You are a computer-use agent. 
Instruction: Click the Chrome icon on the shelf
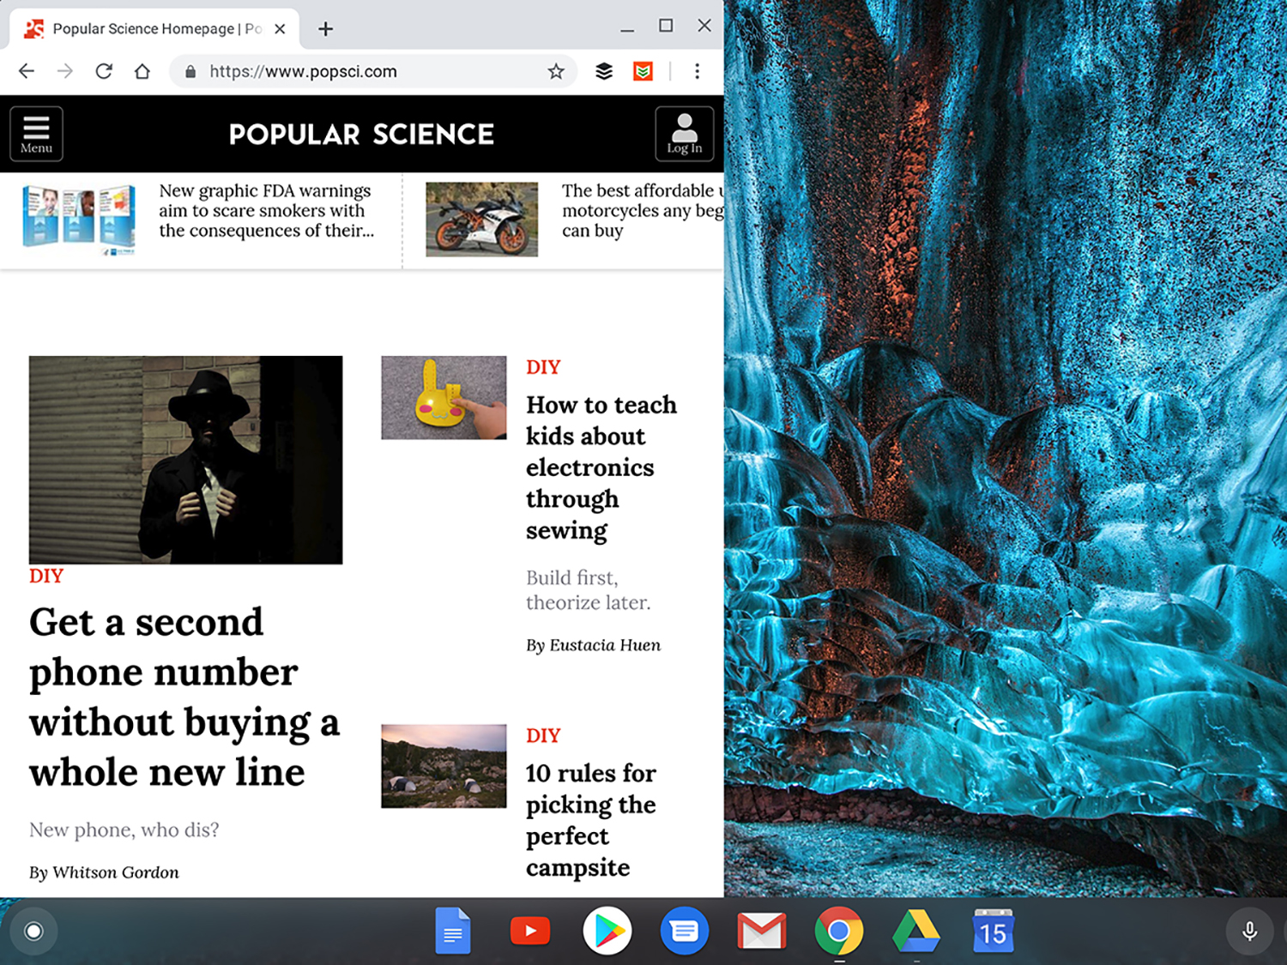point(839,931)
